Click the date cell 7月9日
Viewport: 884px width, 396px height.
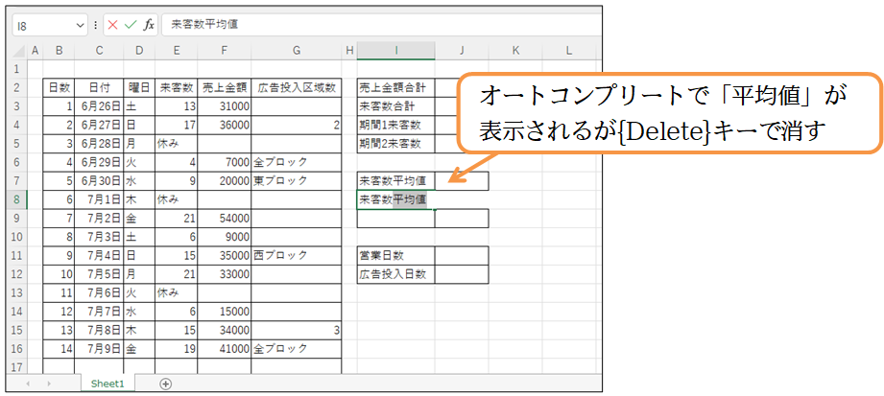[99, 349]
